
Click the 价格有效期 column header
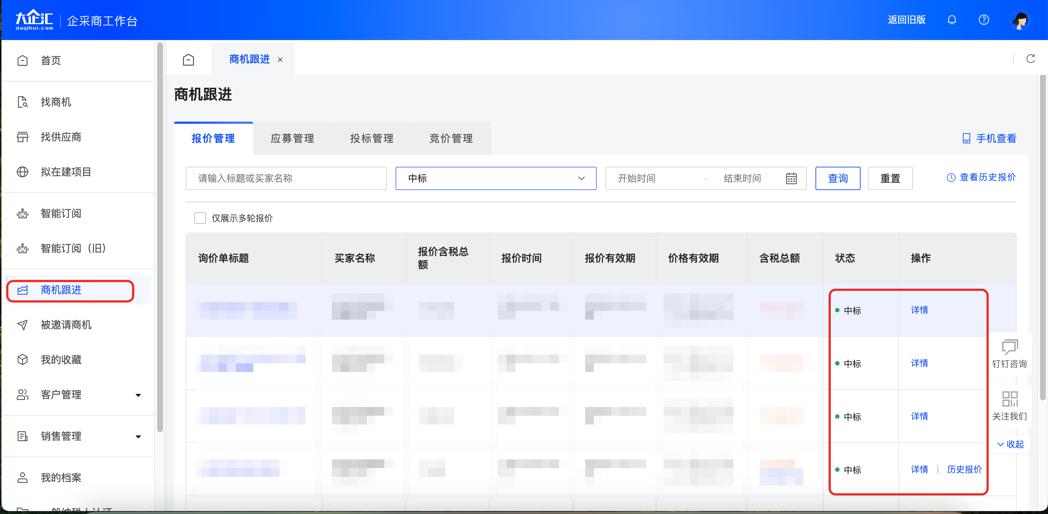pos(693,258)
